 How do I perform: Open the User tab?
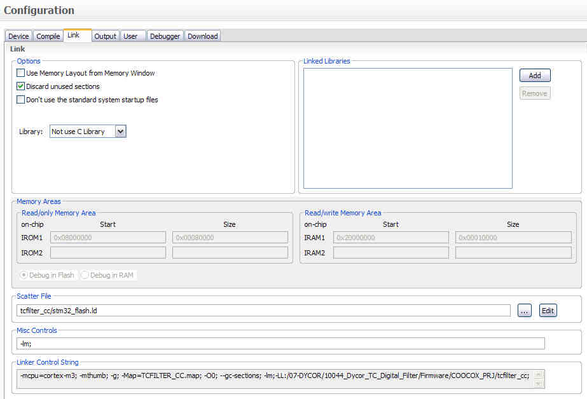click(x=132, y=36)
